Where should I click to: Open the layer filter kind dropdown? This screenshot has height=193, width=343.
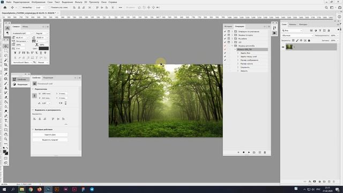click(x=292, y=31)
